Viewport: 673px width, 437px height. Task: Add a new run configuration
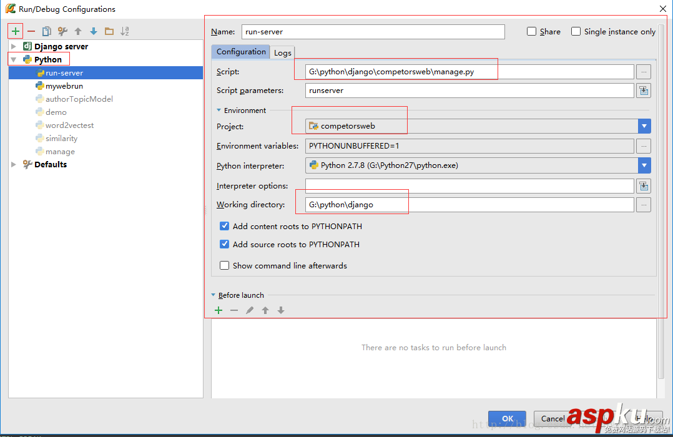pos(16,31)
